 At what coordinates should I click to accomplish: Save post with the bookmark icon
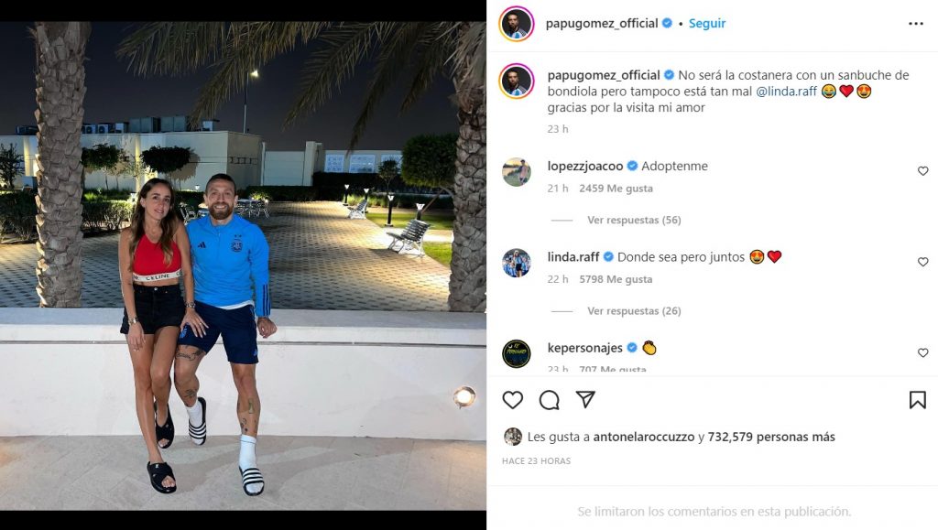[x=917, y=400]
